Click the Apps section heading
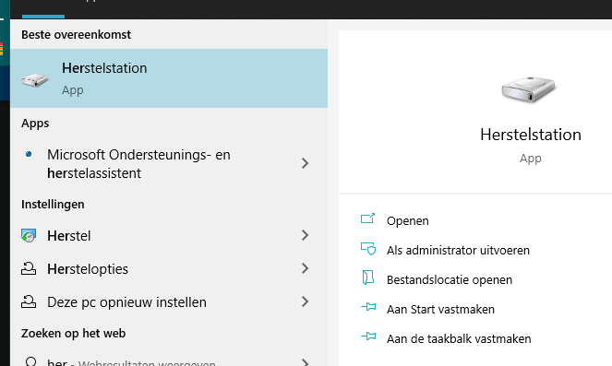The width and height of the screenshot is (612, 366). [x=35, y=124]
